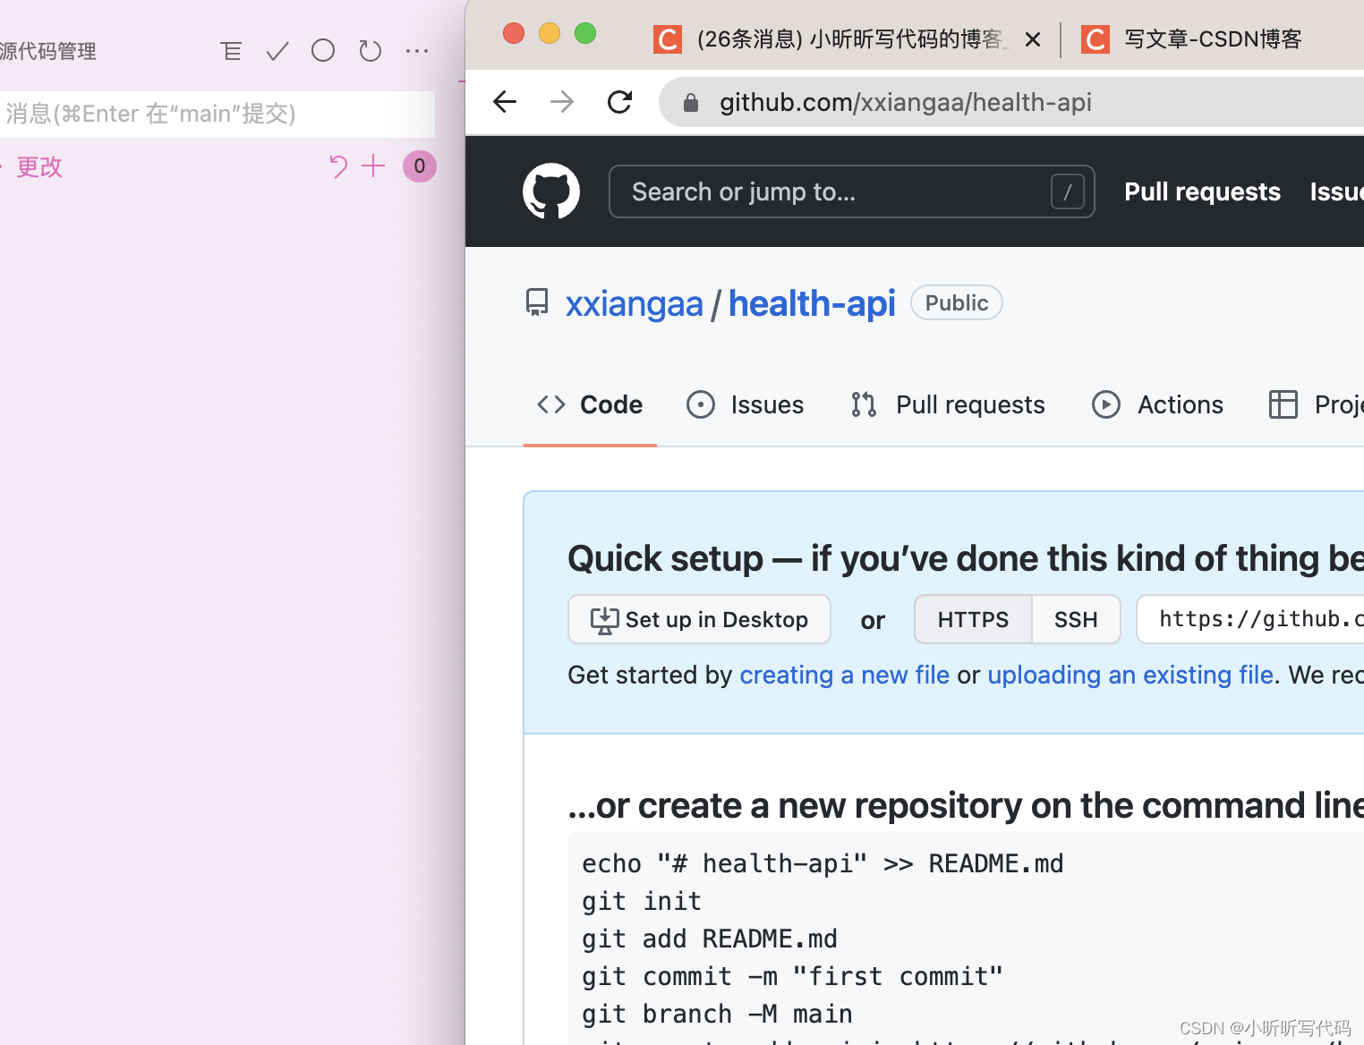Image resolution: width=1364 pixels, height=1045 pixels.
Task: Close the browser window with red button
Action: 514,34
